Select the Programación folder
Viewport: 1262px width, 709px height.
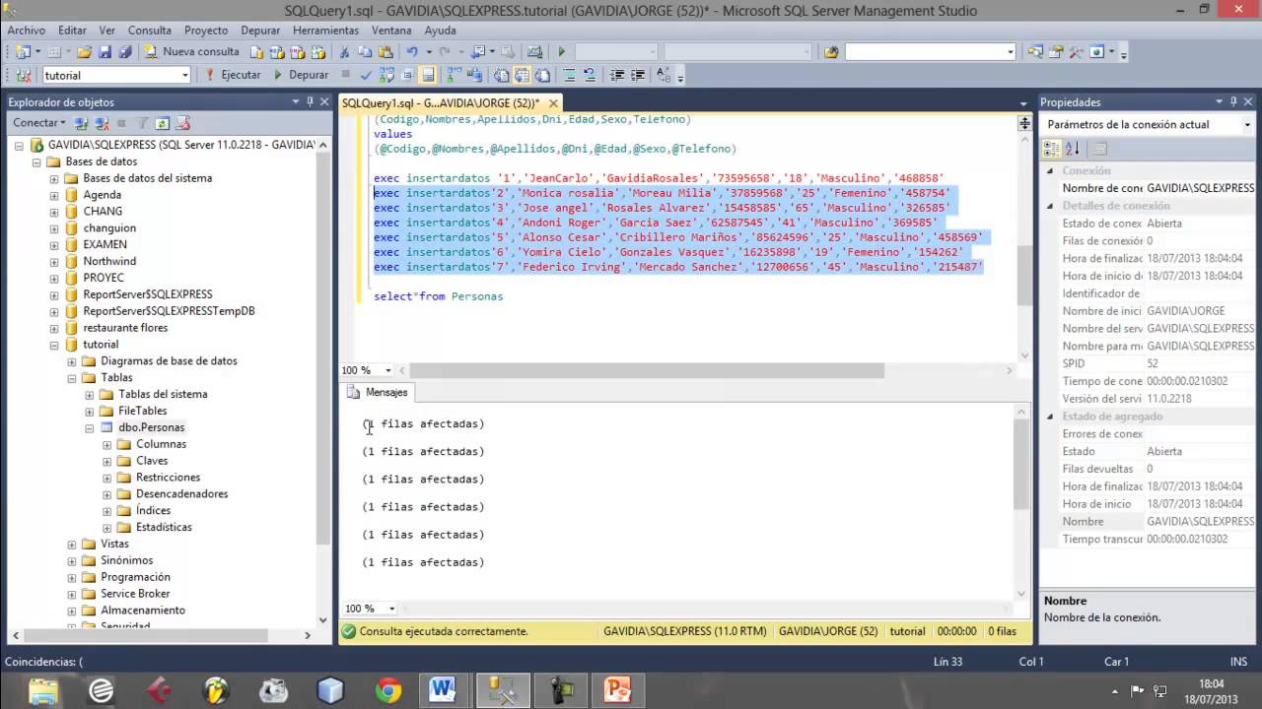click(135, 577)
